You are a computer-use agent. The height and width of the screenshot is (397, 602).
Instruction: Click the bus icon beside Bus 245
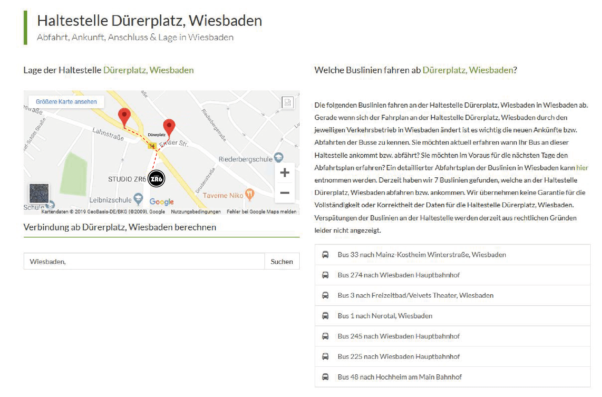[x=325, y=336]
